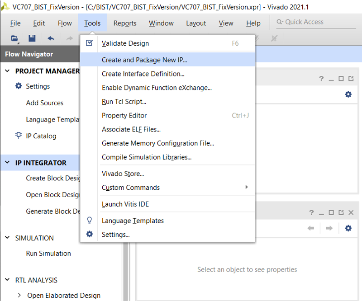The width and height of the screenshot is (362, 301).
Task: Minimize the upper panel
Action: (331, 80)
